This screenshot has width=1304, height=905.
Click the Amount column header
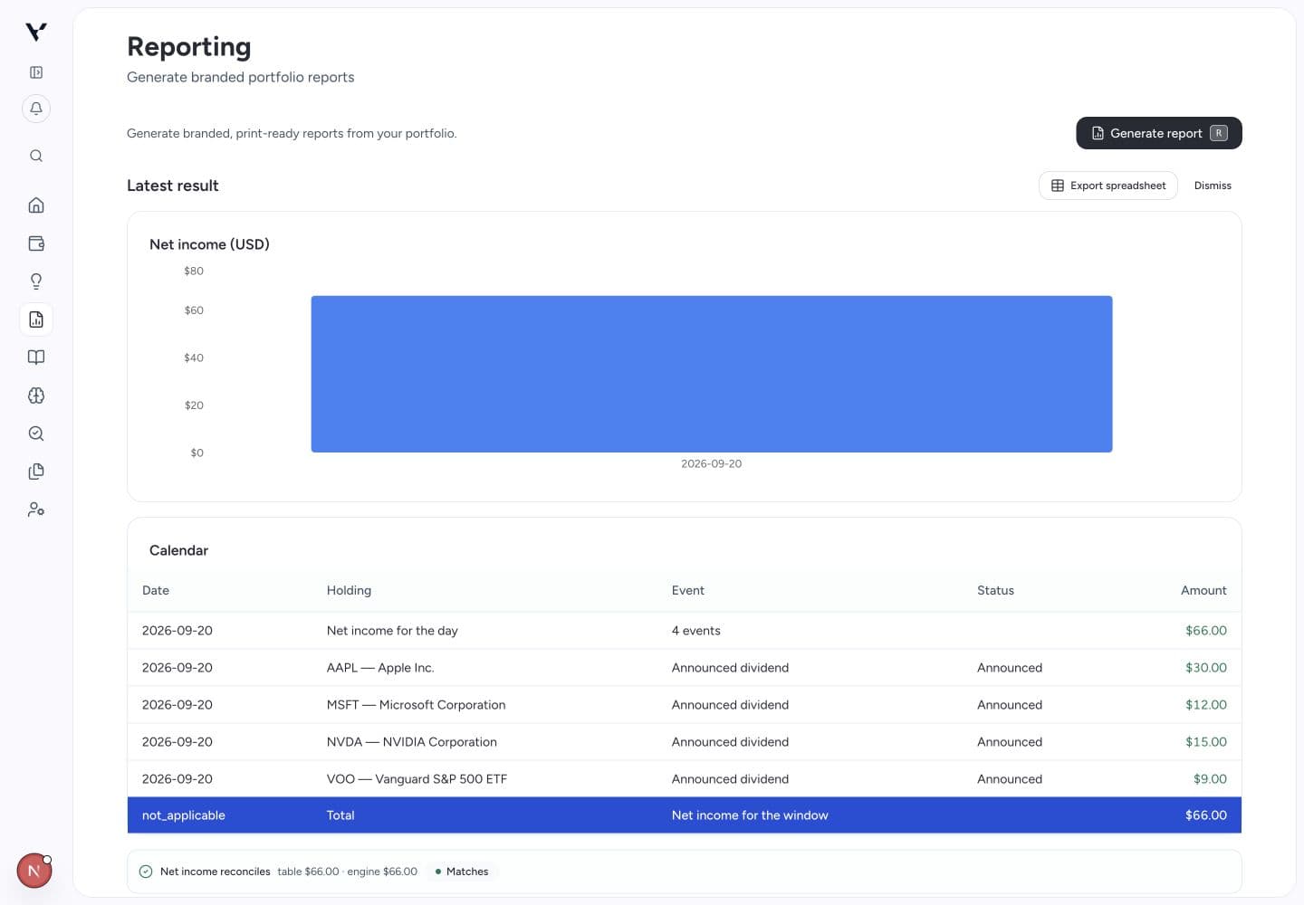(1203, 590)
